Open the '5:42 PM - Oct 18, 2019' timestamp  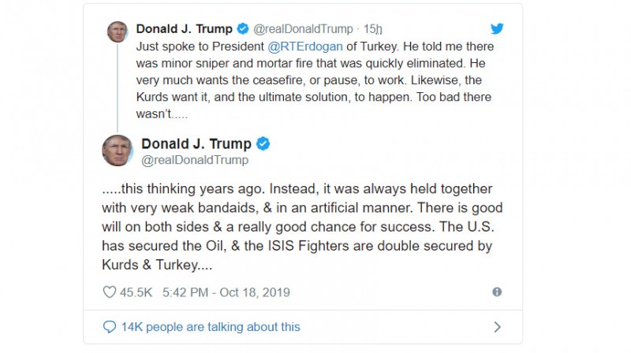226,292
